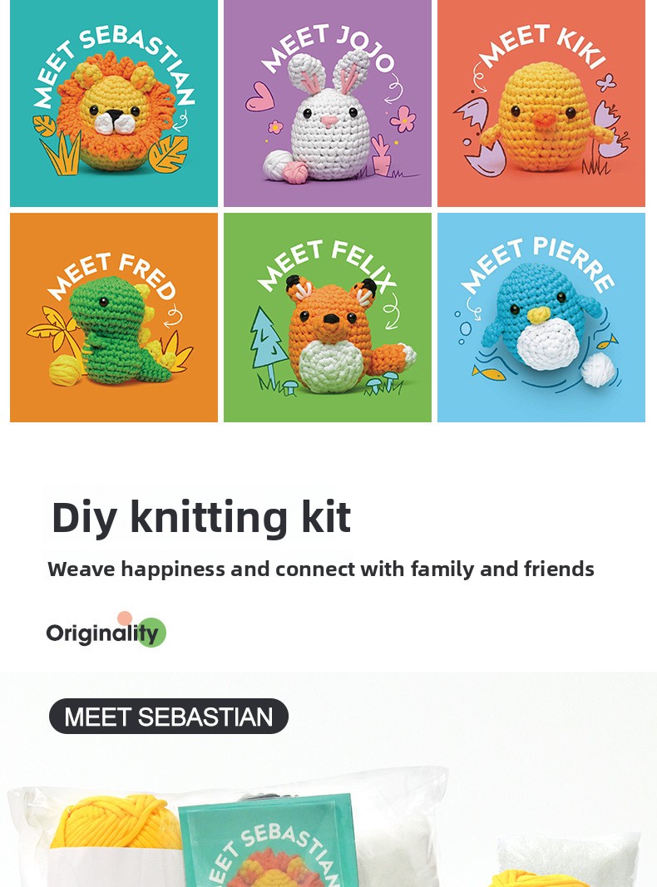This screenshot has height=887, width=657.
Task: Click the white yarn ball near Pierre
Action: 598,369
